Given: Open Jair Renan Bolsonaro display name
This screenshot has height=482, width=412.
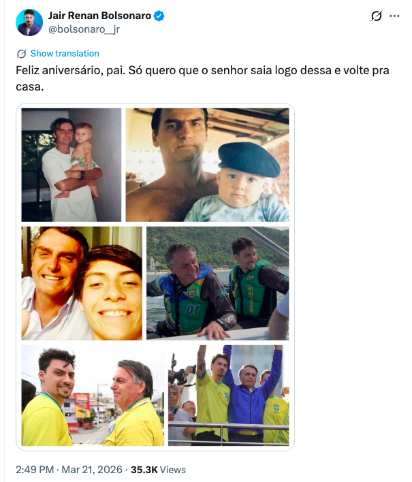Looking at the screenshot, I should [99, 16].
